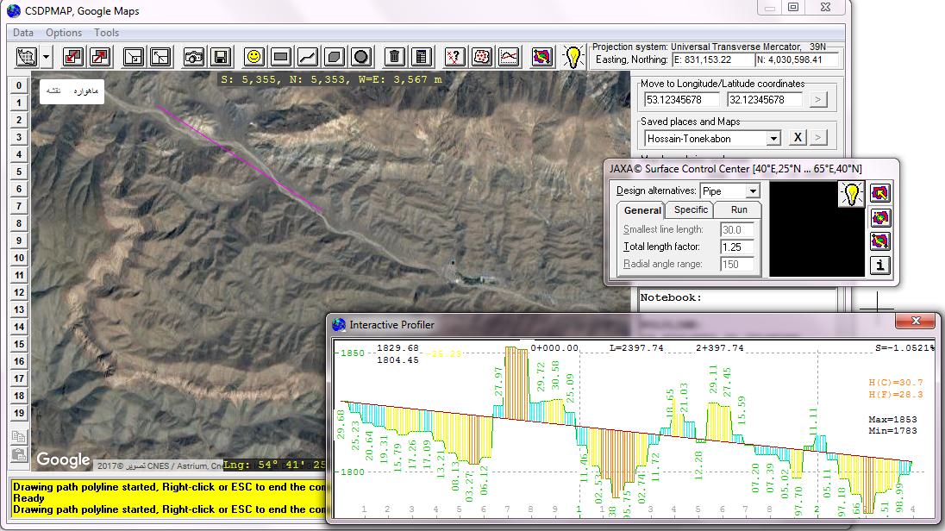
Task: Close the Interactive Profiler window
Action: click(x=916, y=322)
